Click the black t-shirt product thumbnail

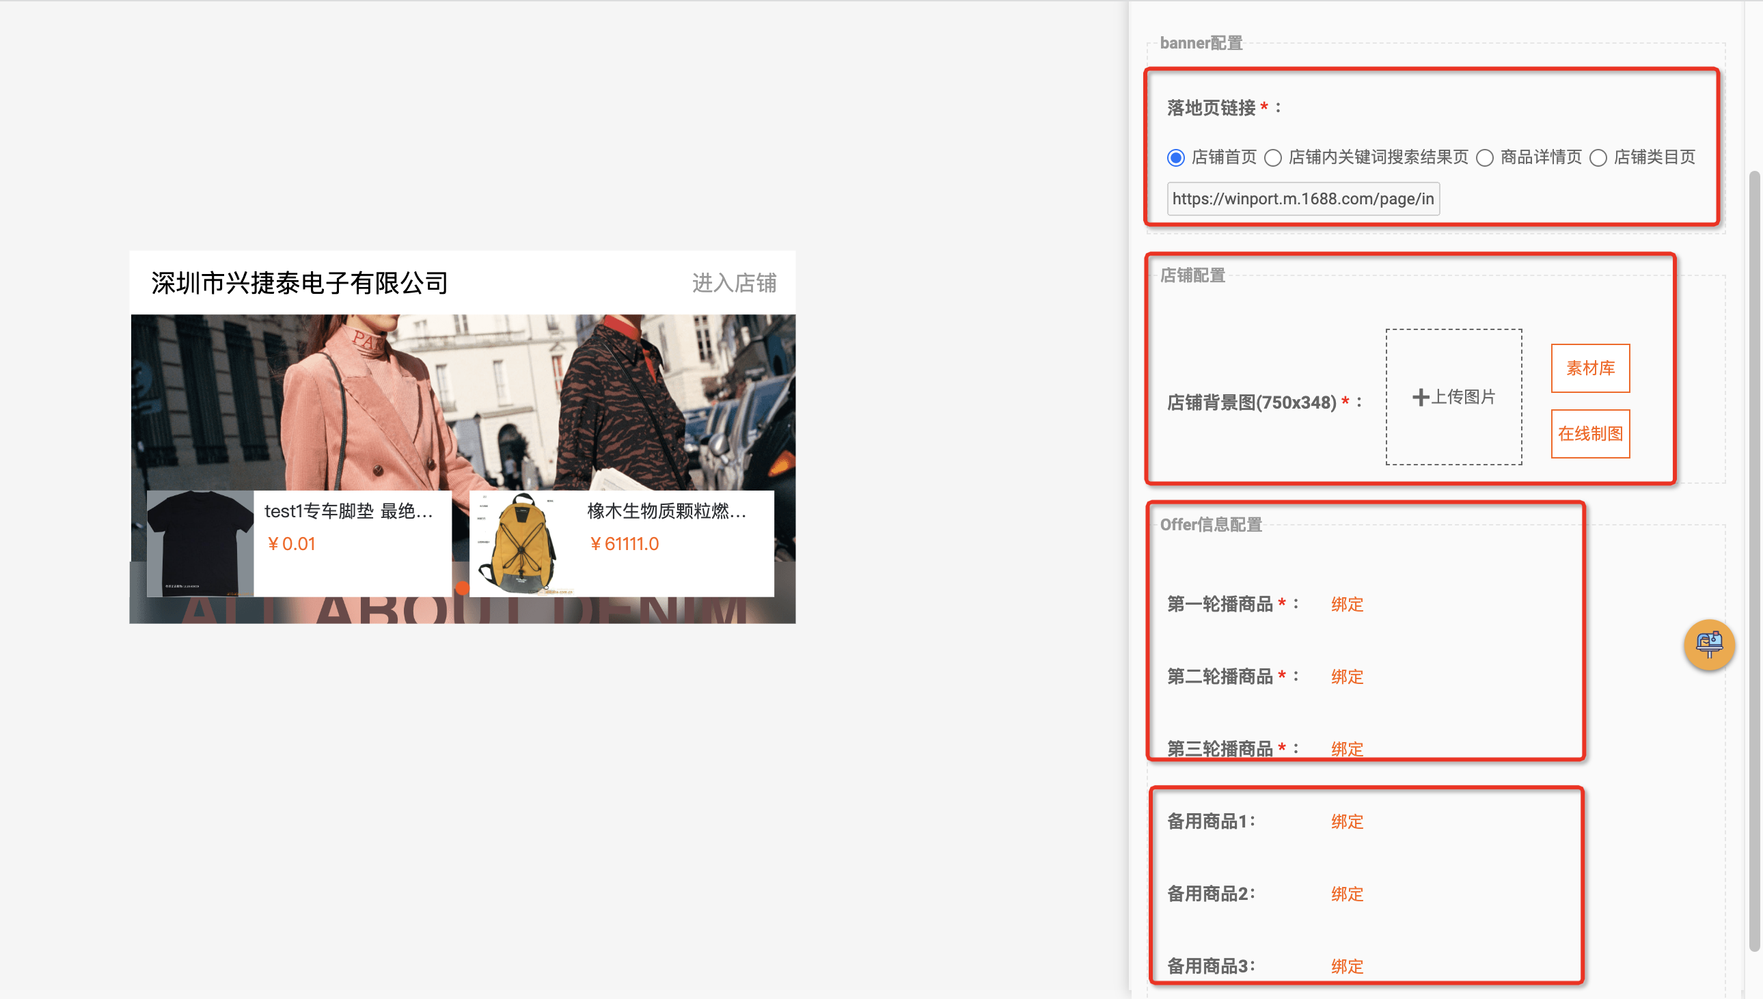coord(200,543)
